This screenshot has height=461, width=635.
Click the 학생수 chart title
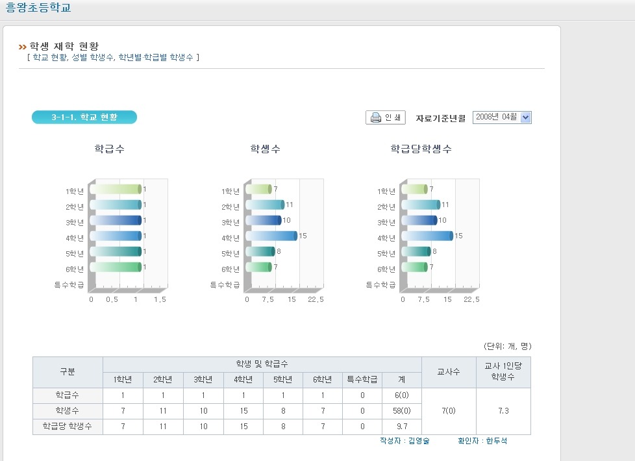[266, 149]
